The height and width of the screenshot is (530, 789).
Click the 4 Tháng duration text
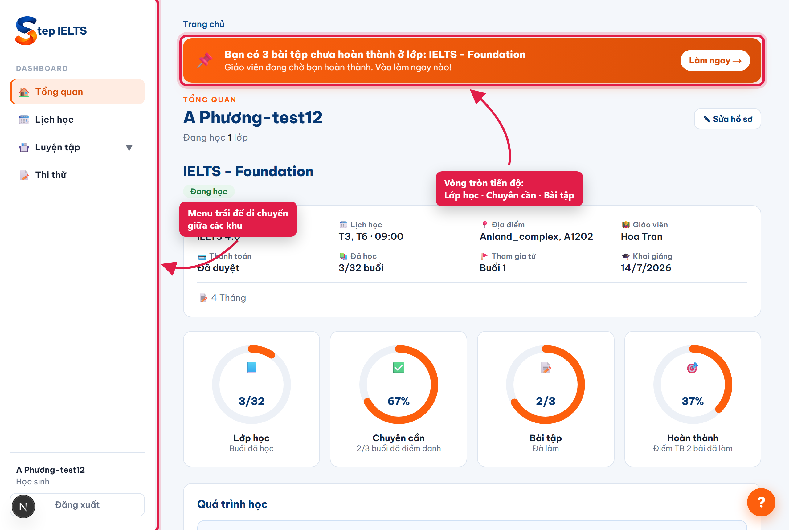tap(228, 298)
